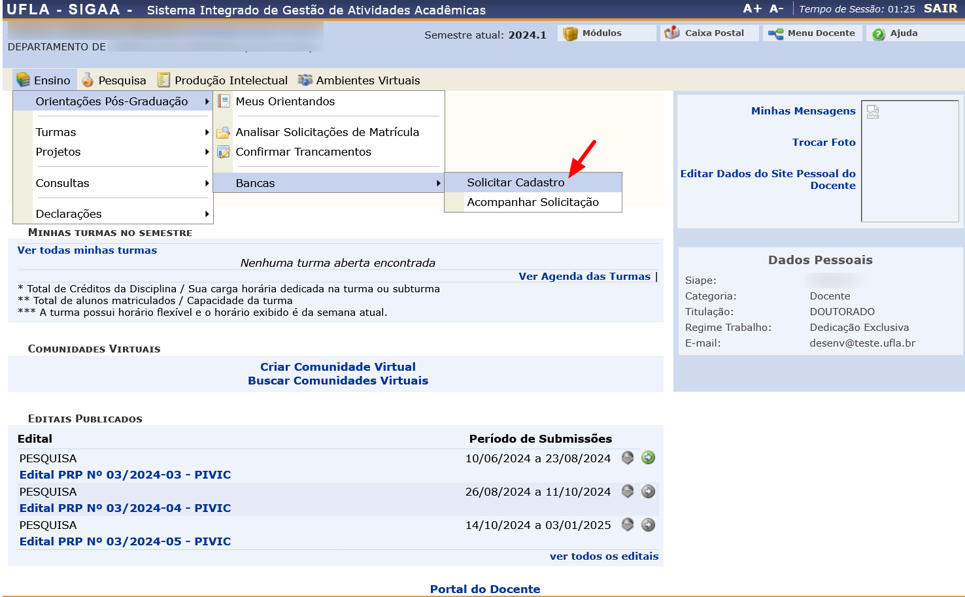Open the Declarações menu entry
This screenshot has height=597, width=965.
point(113,214)
